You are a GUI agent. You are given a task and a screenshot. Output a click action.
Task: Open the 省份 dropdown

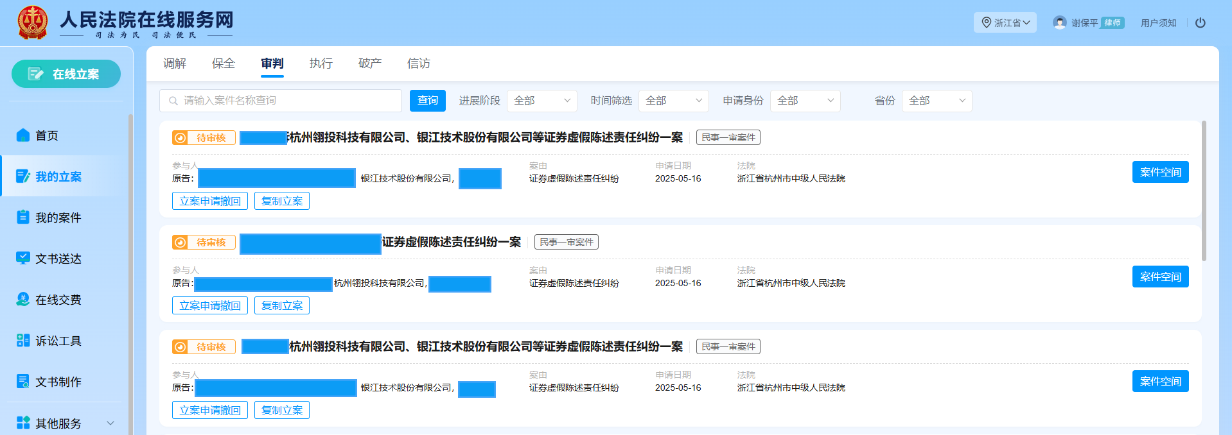(937, 101)
